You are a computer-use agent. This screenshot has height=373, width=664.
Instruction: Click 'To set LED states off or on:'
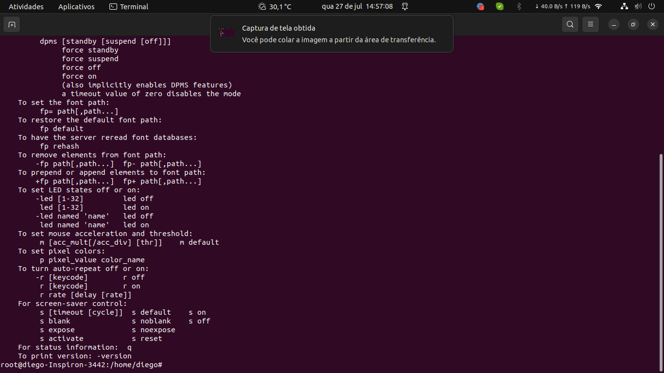point(79,190)
